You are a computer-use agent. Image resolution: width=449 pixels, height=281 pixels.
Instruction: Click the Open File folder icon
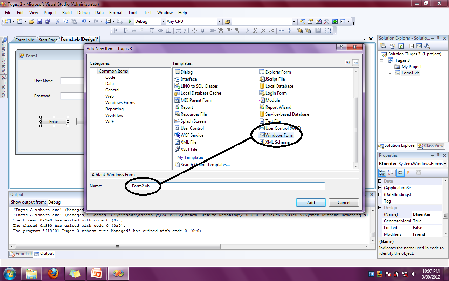coord(32,21)
